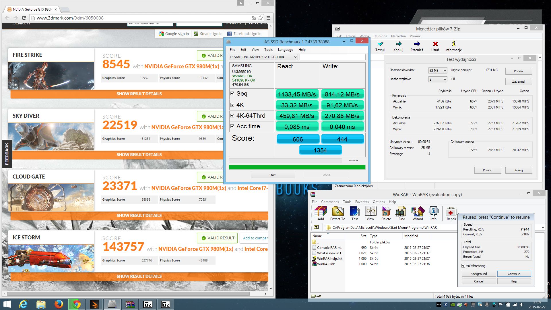Image resolution: width=551 pixels, height=310 pixels.
Task: Click the Kopiuj icon in 7-Zip
Action: (398, 45)
